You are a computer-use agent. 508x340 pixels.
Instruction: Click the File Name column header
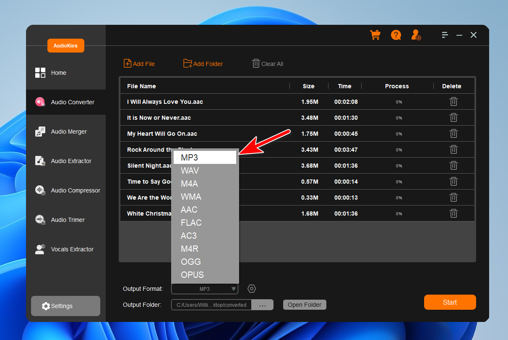(x=141, y=86)
